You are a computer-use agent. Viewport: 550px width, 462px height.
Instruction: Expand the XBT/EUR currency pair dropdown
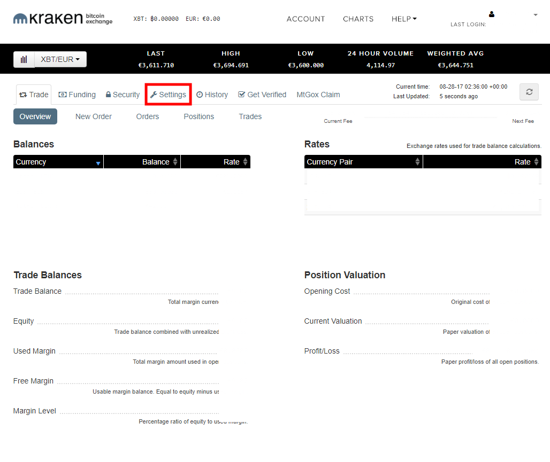tap(60, 59)
